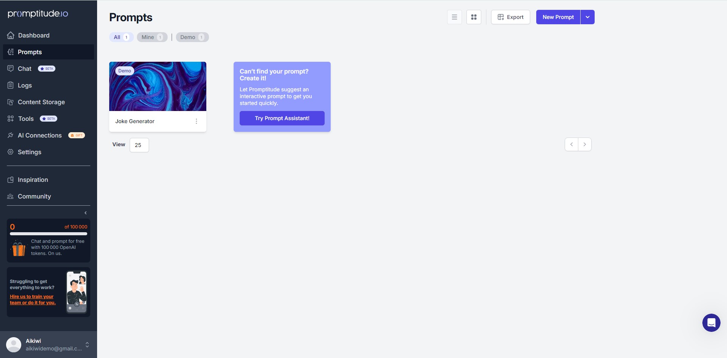Expand the New Prompt dropdown arrow
Image resolution: width=727 pixels, height=358 pixels.
587,17
